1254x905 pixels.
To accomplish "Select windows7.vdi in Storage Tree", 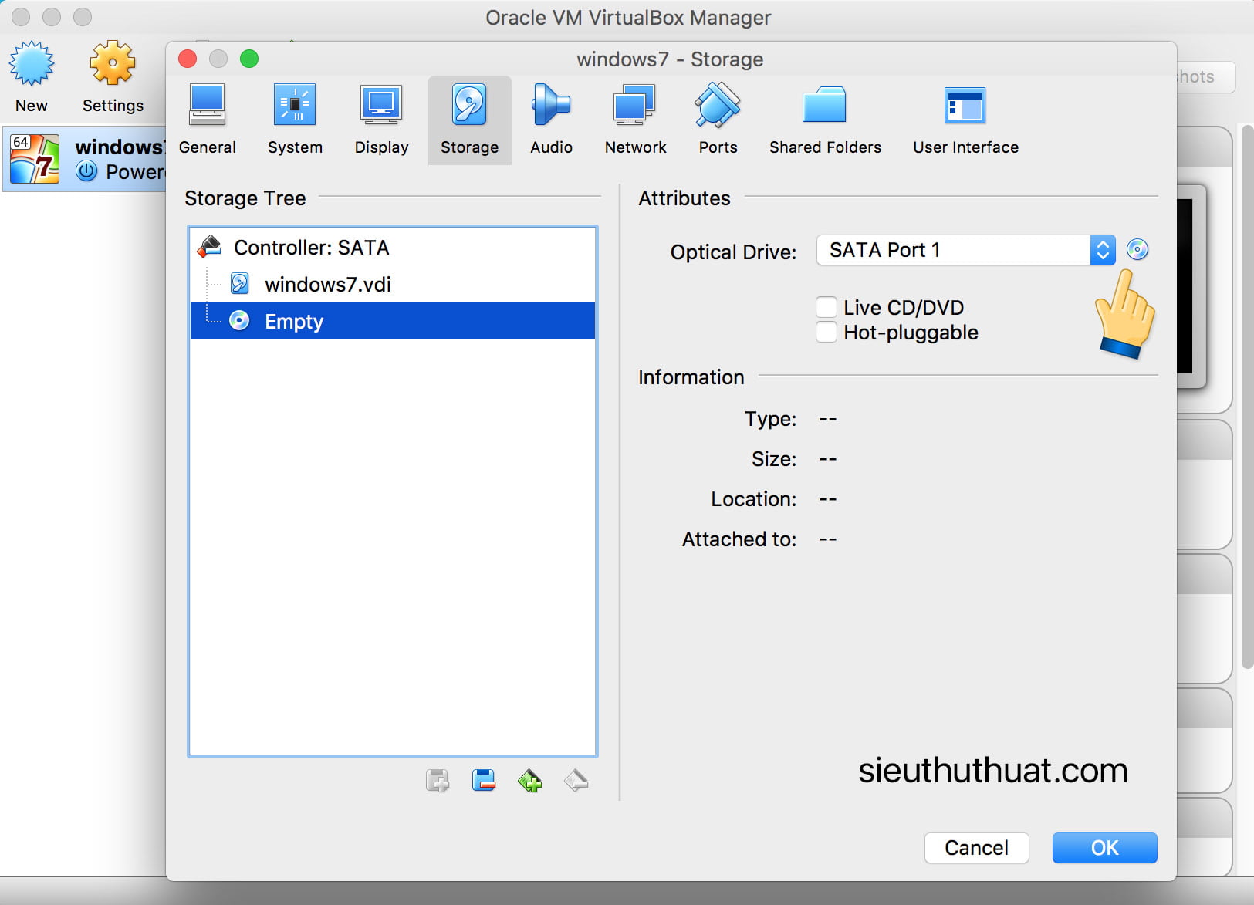I will click(x=327, y=285).
